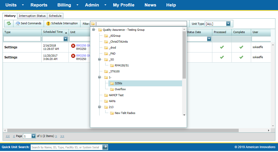Open the Unit Type dropdown
This screenshot has width=278, height=152.
(228, 24)
